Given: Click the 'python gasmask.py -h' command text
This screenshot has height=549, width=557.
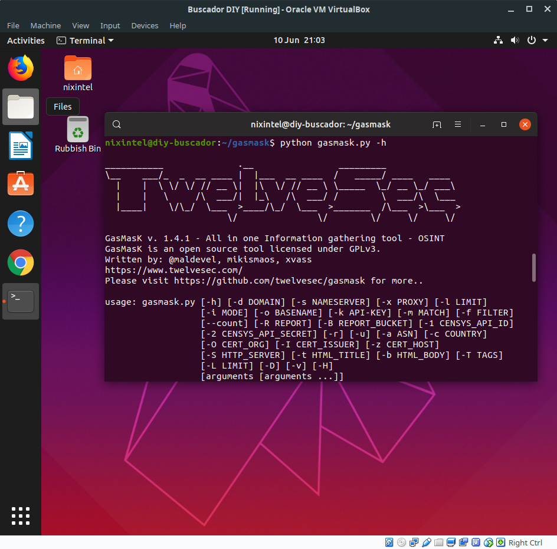Looking at the screenshot, I should click(x=333, y=143).
